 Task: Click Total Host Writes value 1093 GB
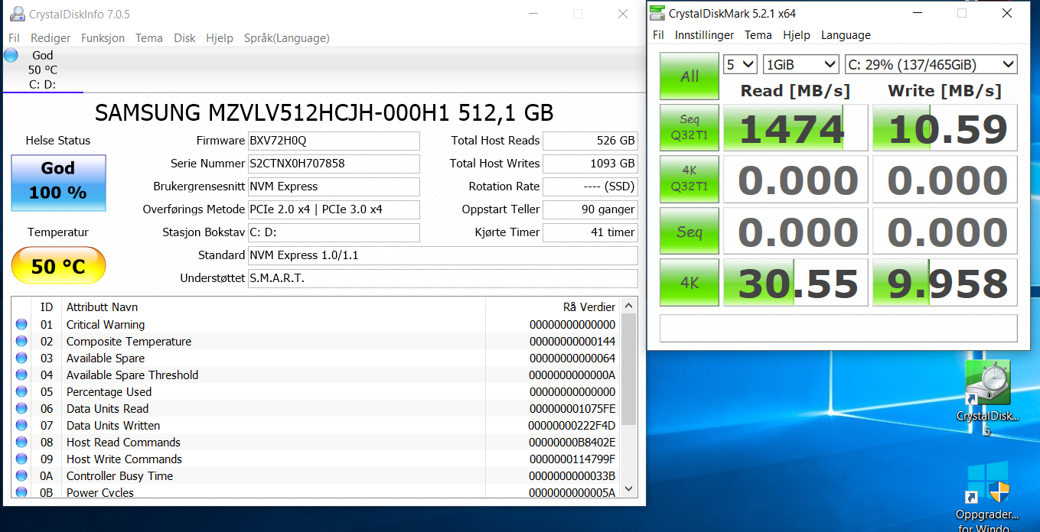pos(590,164)
